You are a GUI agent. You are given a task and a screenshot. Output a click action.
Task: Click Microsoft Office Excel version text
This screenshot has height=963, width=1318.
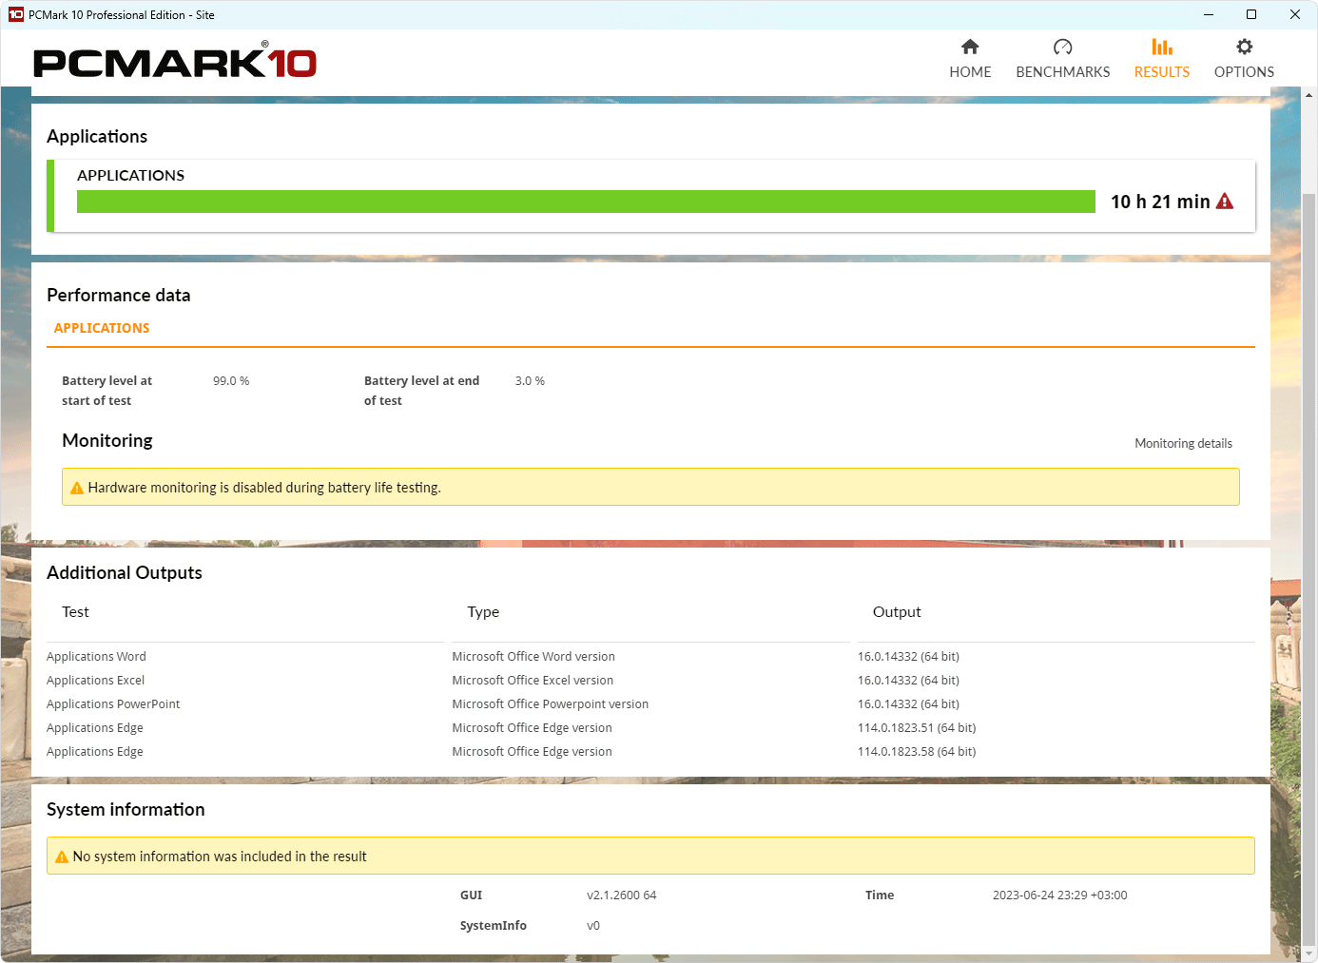click(533, 681)
